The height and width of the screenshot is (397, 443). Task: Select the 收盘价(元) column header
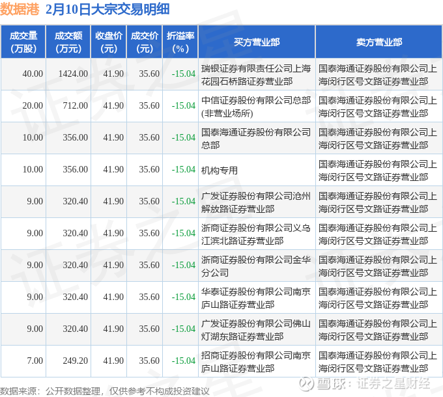(x=109, y=42)
